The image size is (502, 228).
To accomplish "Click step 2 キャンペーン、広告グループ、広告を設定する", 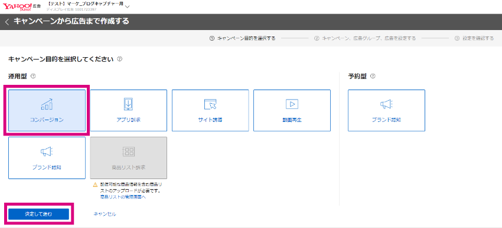I will [x=365, y=38].
